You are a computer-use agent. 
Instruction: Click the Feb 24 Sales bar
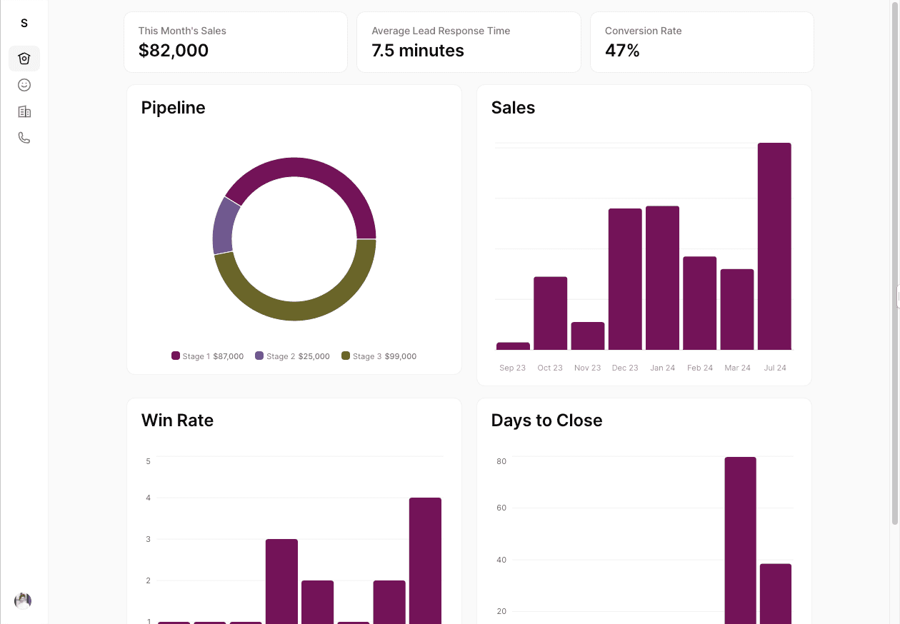tap(700, 303)
